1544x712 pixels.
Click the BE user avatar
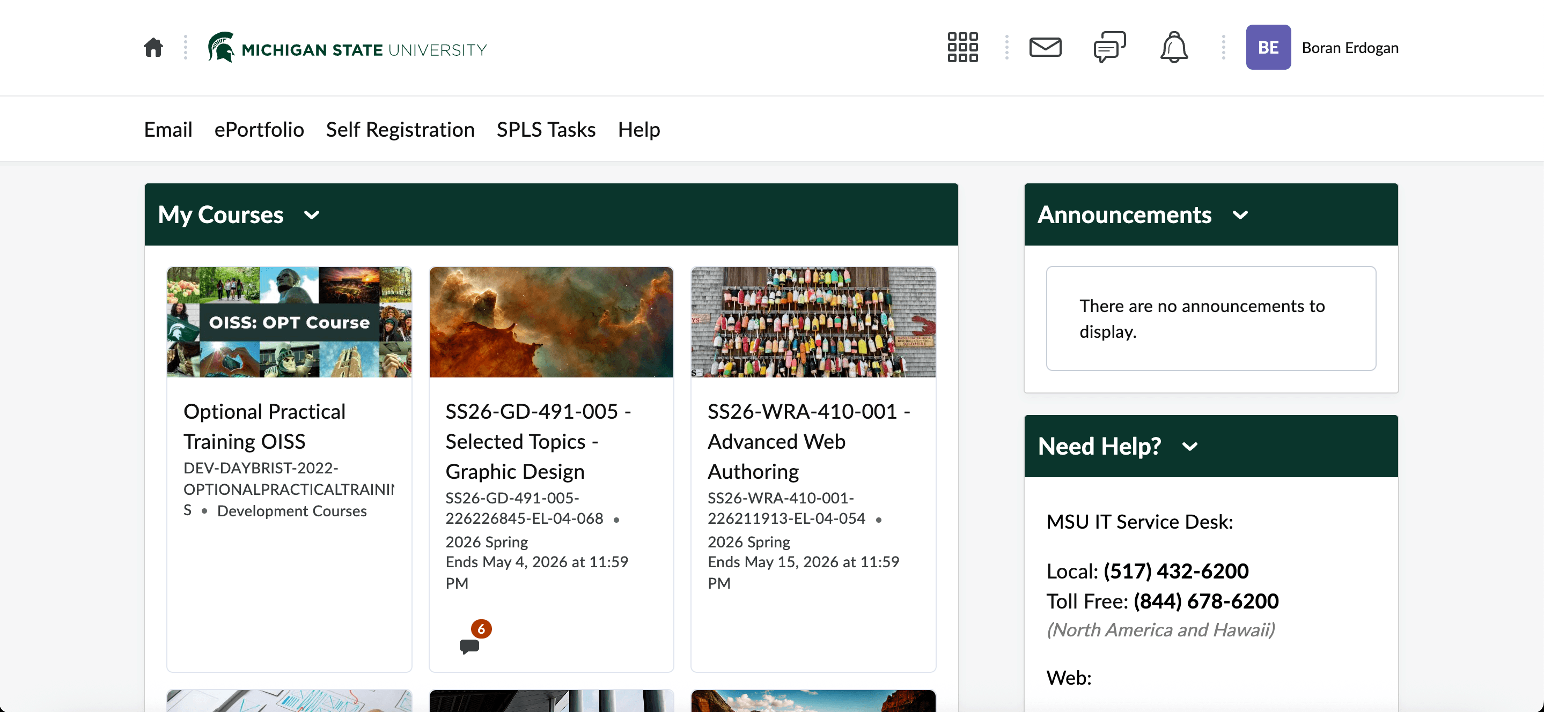point(1268,47)
